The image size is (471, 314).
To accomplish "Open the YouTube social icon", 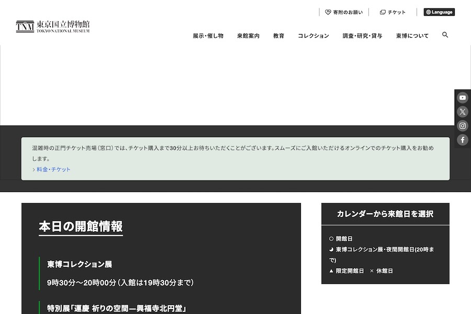I will click(x=463, y=98).
